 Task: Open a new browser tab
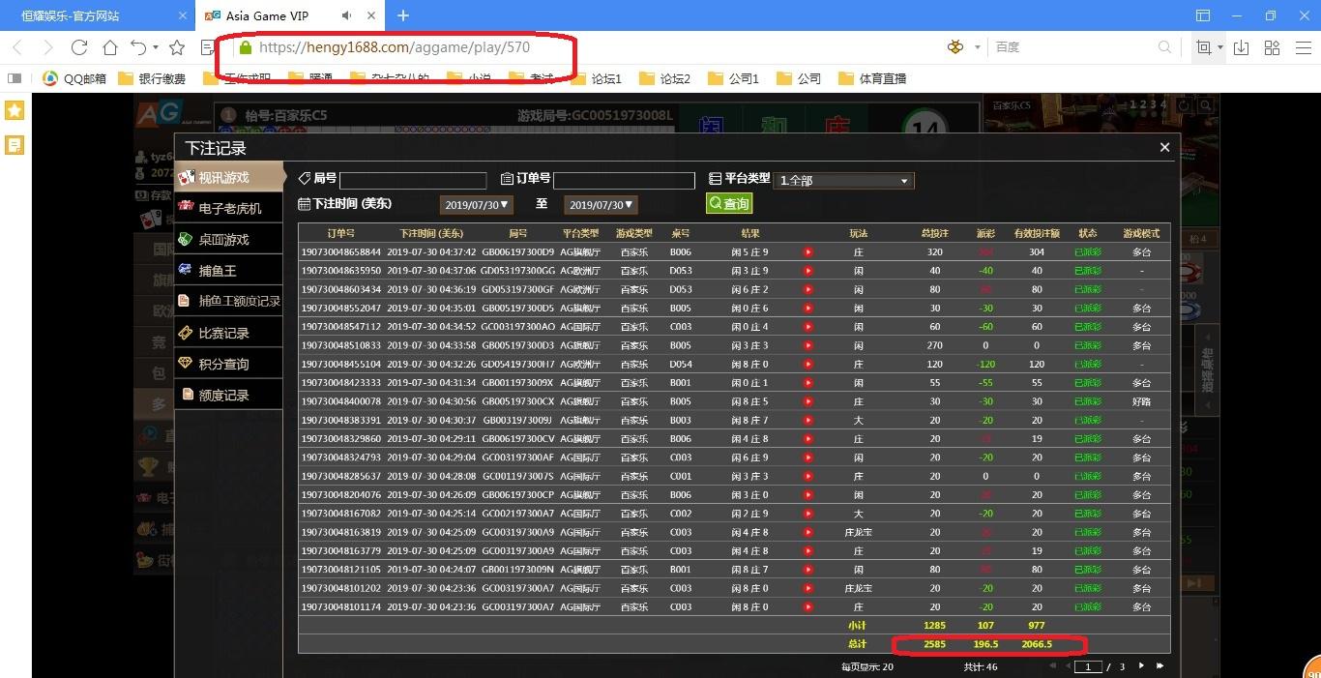click(403, 15)
